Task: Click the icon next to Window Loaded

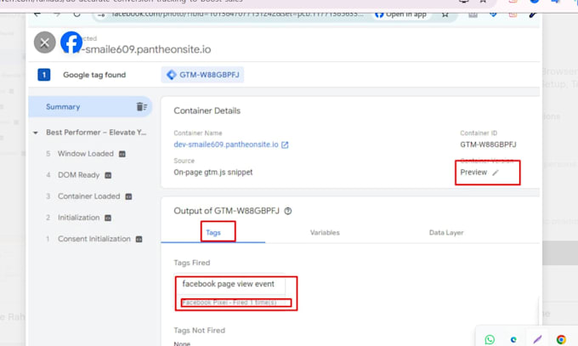Action: tap(122, 154)
